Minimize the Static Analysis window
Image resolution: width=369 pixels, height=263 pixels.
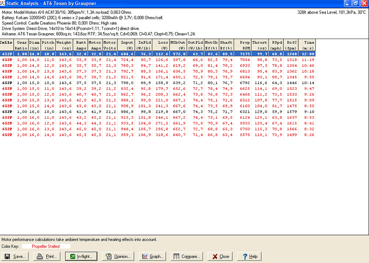(347, 4)
